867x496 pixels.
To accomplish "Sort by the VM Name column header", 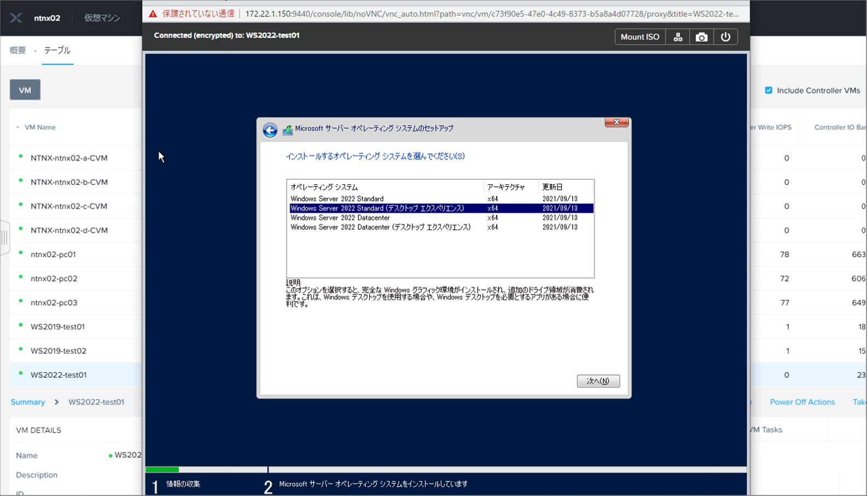I will click(x=40, y=127).
